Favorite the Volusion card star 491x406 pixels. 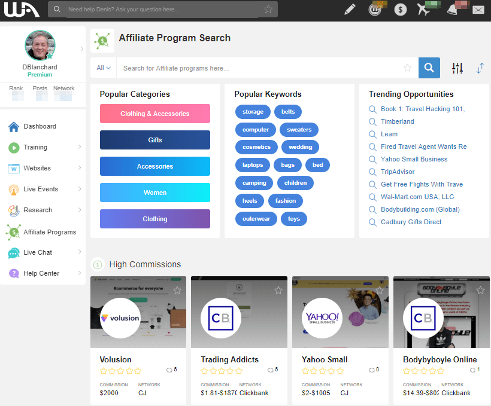click(177, 290)
